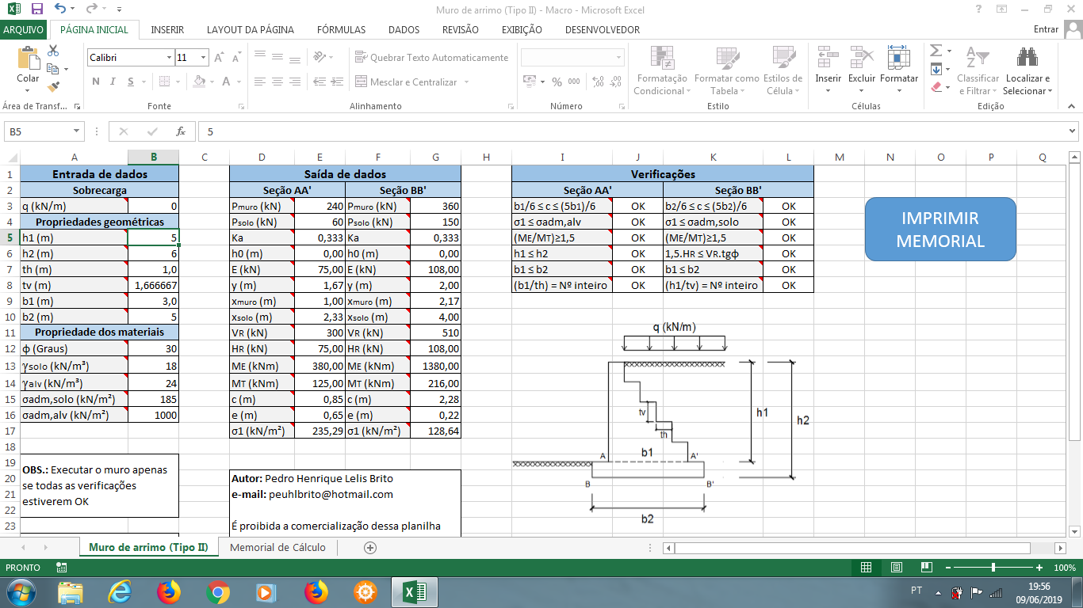Undo the last action in Quick Access Toolbar
1083x608 pixels.
coord(61,9)
